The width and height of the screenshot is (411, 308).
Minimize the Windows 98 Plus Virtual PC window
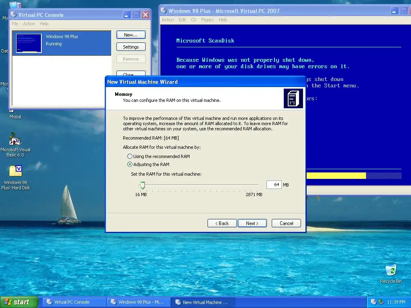point(395,11)
